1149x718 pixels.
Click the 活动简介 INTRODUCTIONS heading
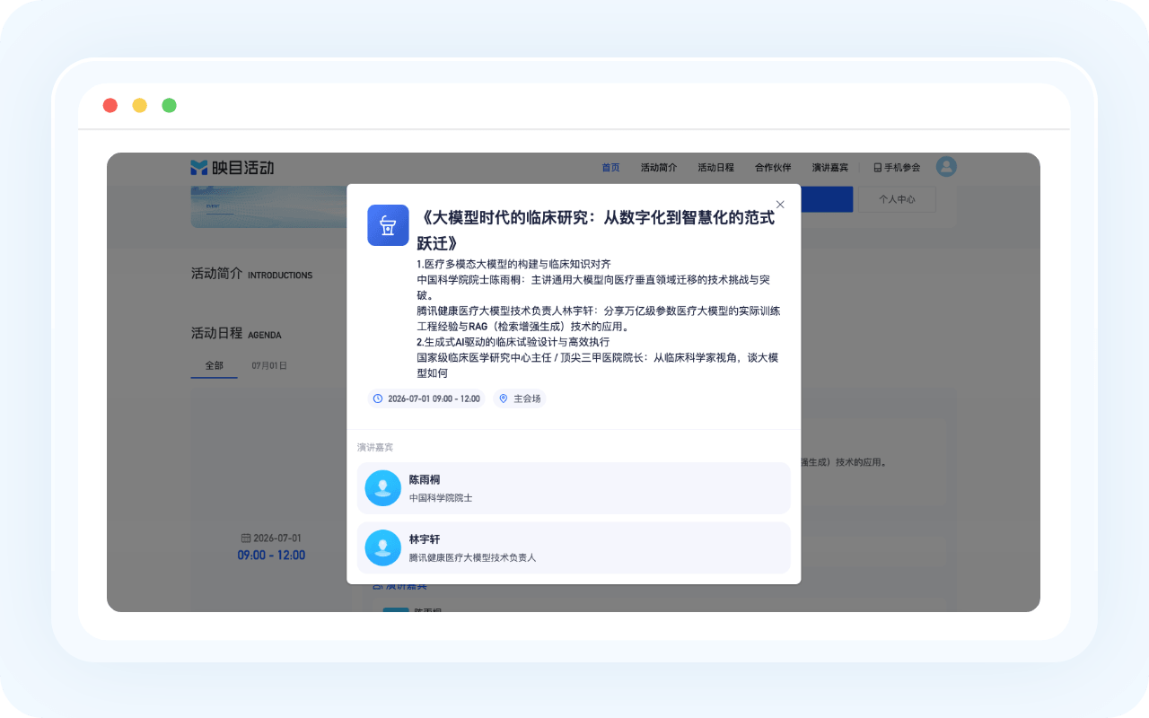click(252, 274)
